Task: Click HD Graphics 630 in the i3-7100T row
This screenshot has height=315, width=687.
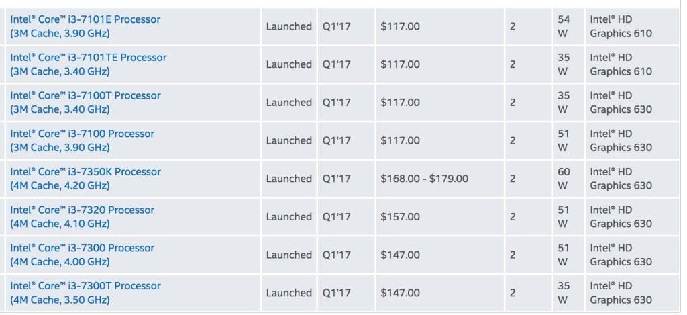Action: [x=621, y=103]
